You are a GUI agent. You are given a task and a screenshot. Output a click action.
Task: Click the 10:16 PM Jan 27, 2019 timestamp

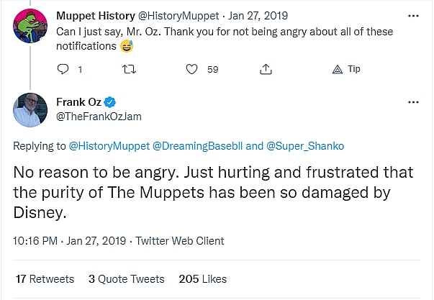68,241
